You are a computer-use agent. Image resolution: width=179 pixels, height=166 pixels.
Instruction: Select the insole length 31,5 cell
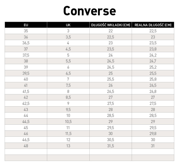click(x=111, y=146)
